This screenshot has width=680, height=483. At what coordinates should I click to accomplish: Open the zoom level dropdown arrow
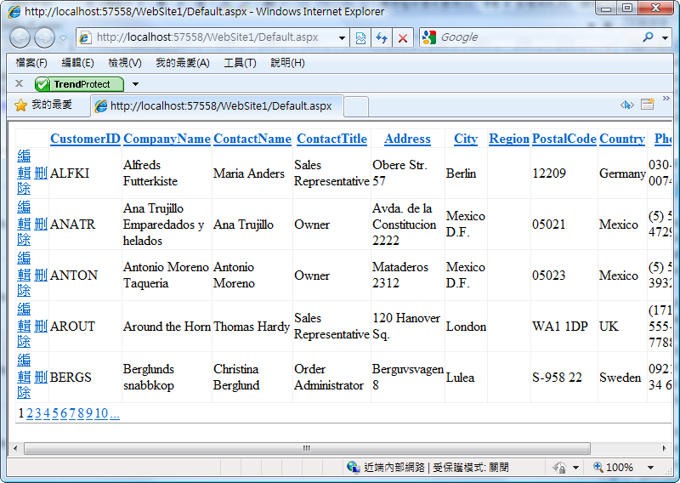[x=650, y=468]
